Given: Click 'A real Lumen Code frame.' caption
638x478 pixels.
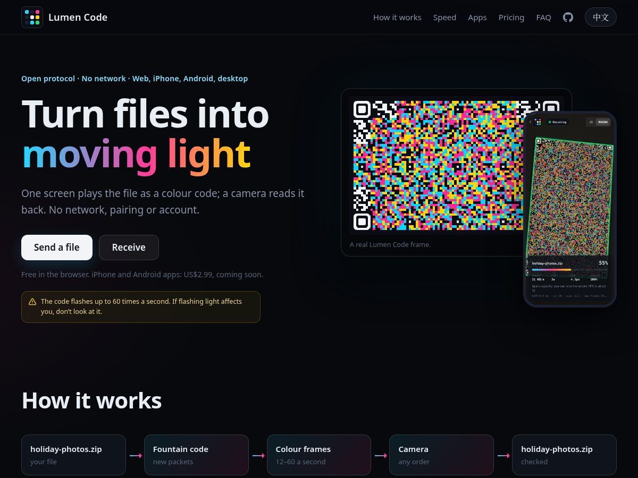Looking at the screenshot, I should [x=390, y=245].
